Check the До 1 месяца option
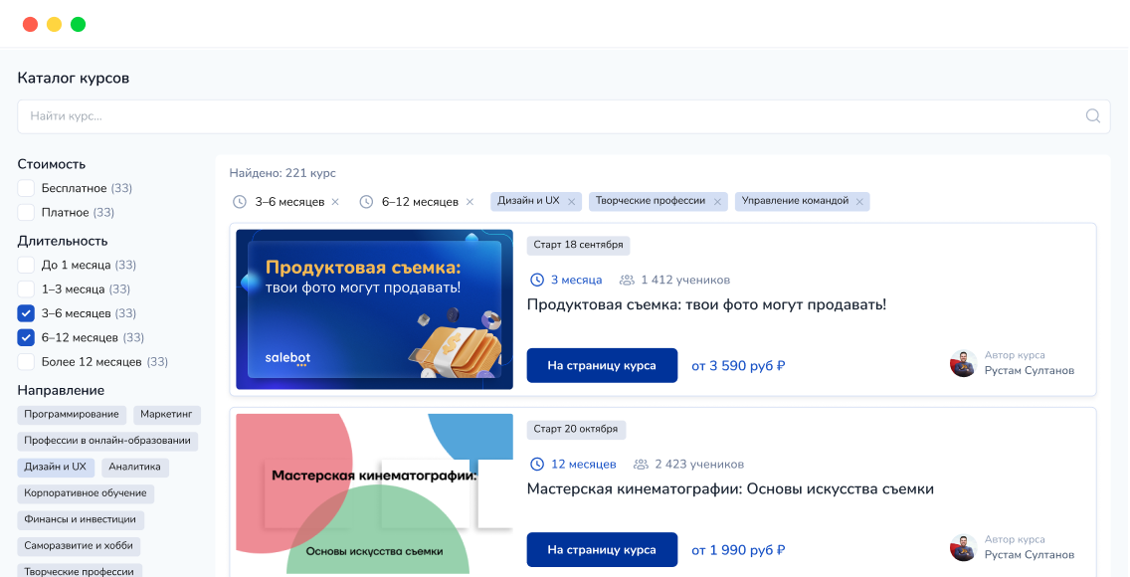This screenshot has height=577, width=1130. [26, 265]
